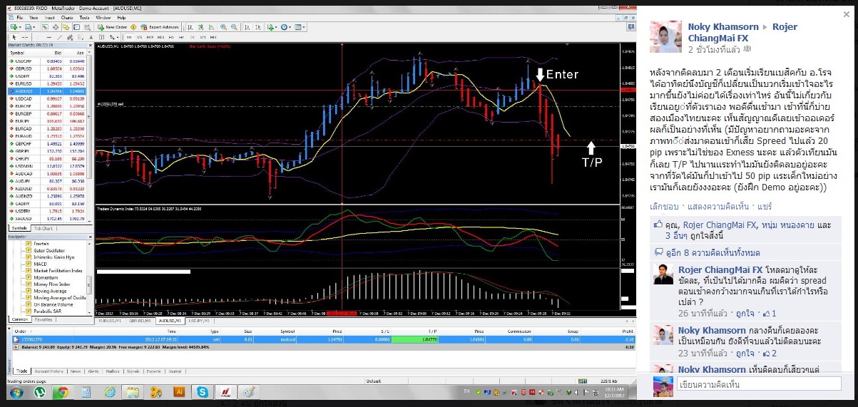
Task: Open the Periods clock dropdown
Action: 285,27
